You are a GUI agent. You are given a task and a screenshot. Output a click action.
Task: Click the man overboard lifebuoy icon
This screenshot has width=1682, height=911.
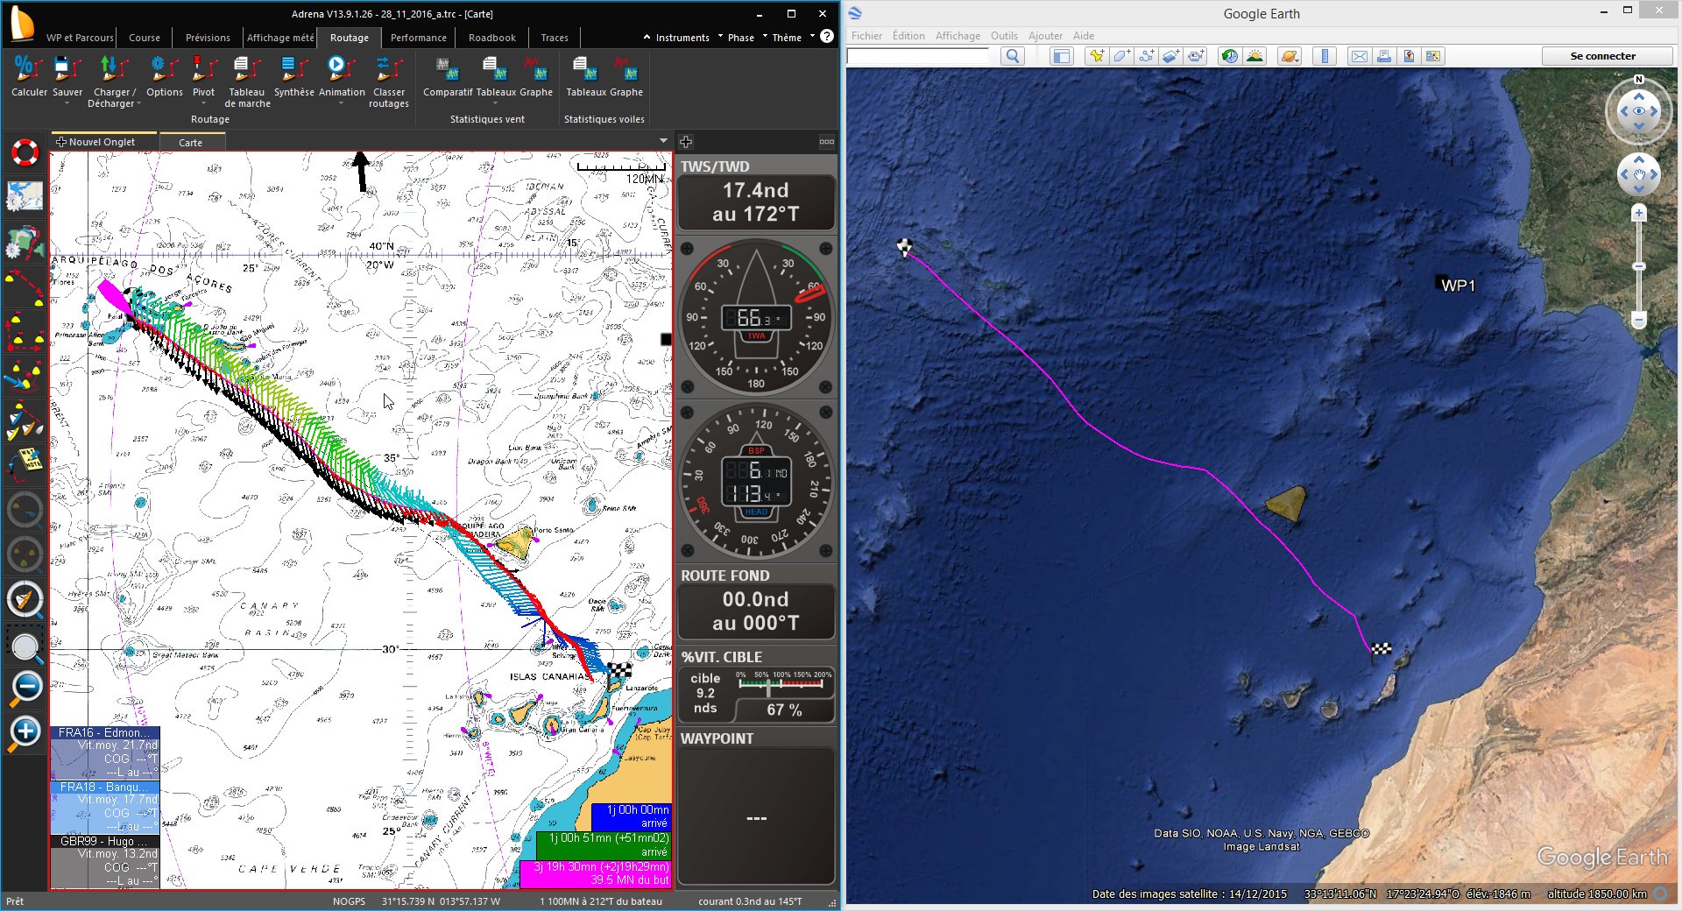point(25,153)
